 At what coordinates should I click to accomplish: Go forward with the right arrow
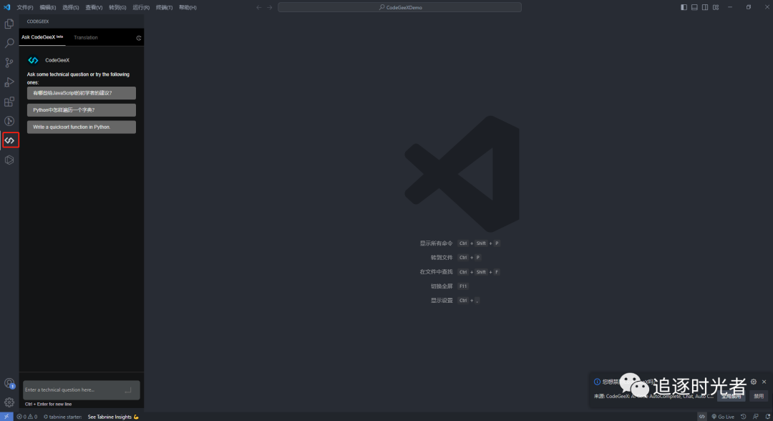tap(270, 7)
